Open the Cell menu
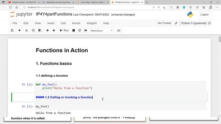Viewport: 221px width, 124px height. (63, 23)
